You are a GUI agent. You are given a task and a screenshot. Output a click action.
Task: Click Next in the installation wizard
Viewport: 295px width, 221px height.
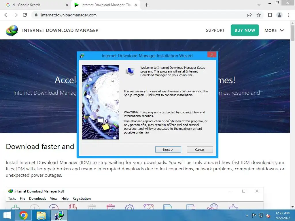(168, 150)
